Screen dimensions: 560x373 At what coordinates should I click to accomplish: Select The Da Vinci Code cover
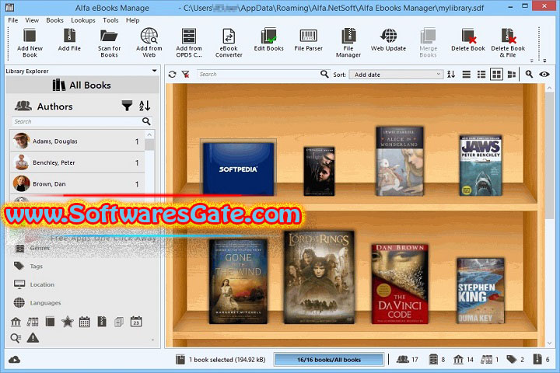400,284
